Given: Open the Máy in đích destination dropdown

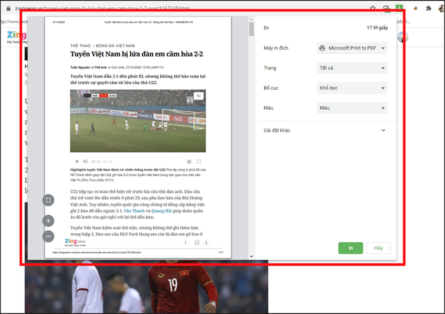Looking at the screenshot, I should tap(352, 48).
